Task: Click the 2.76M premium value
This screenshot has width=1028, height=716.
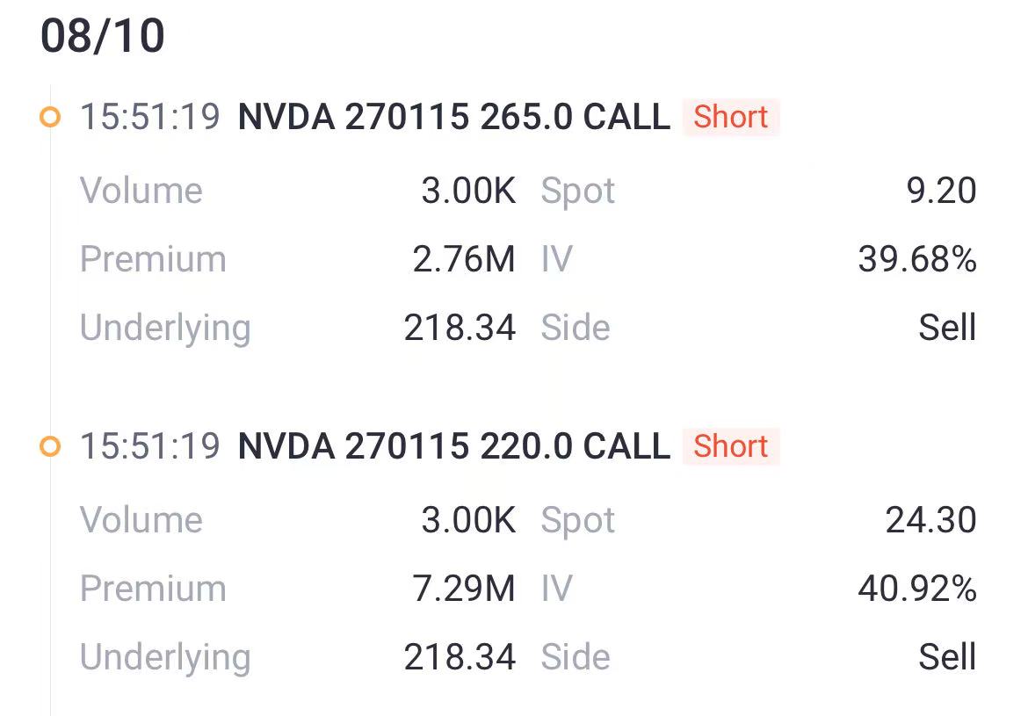Action: point(464,259)
